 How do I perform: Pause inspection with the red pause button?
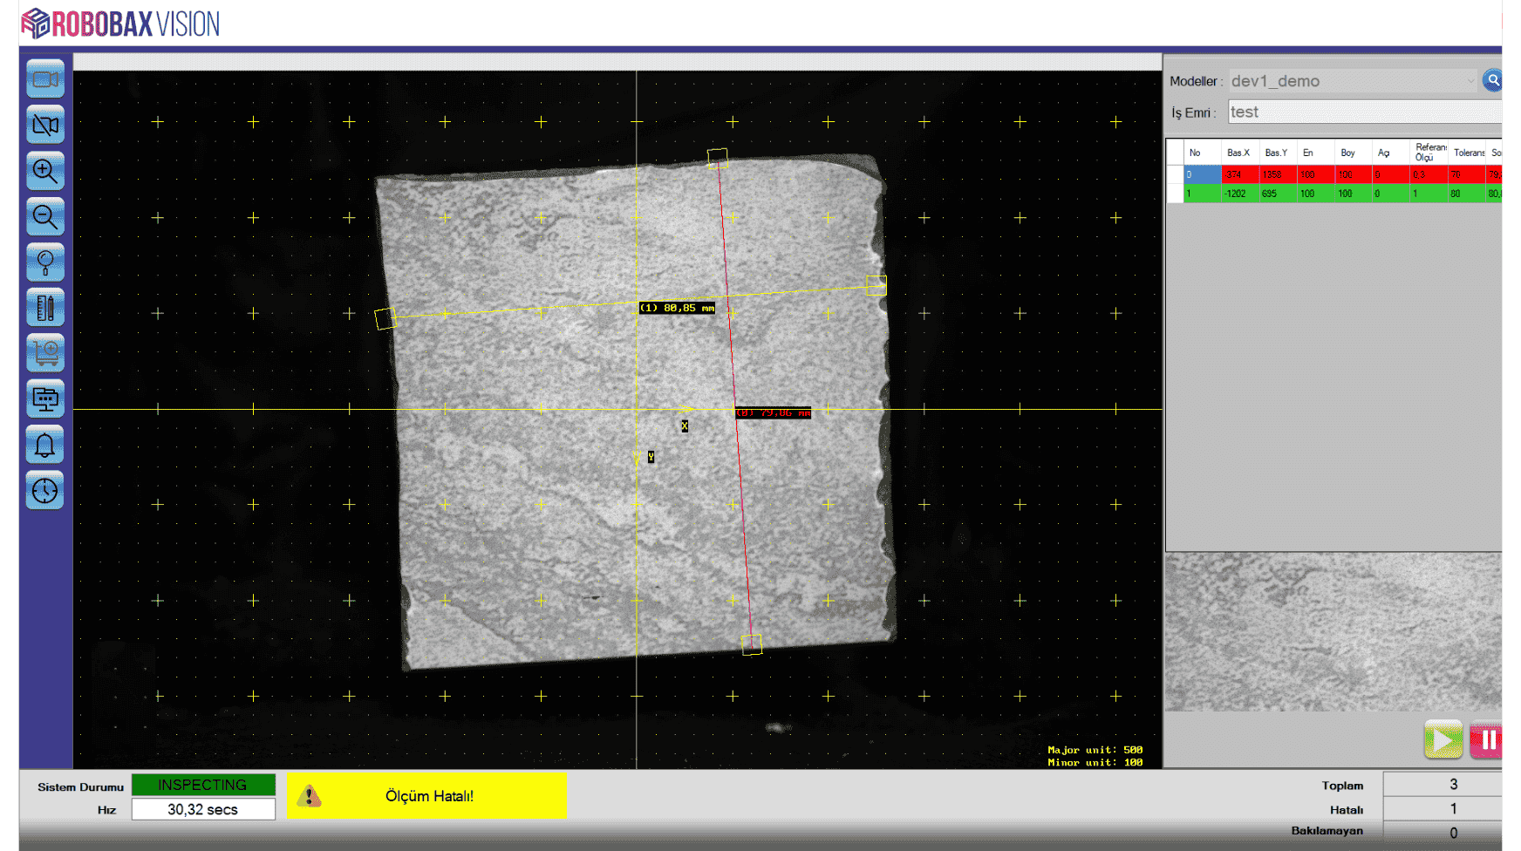click(x=1486, y=740)
